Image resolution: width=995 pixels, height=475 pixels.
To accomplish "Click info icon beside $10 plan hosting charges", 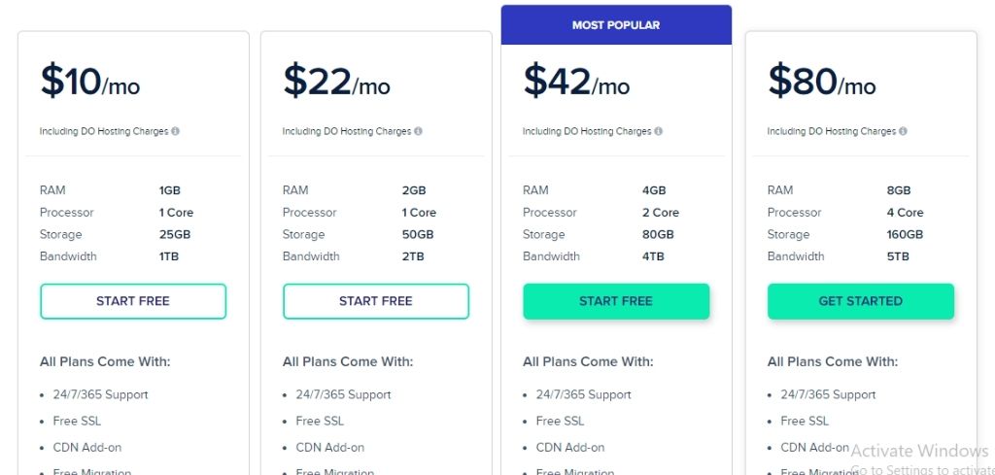I will point(175,131).
